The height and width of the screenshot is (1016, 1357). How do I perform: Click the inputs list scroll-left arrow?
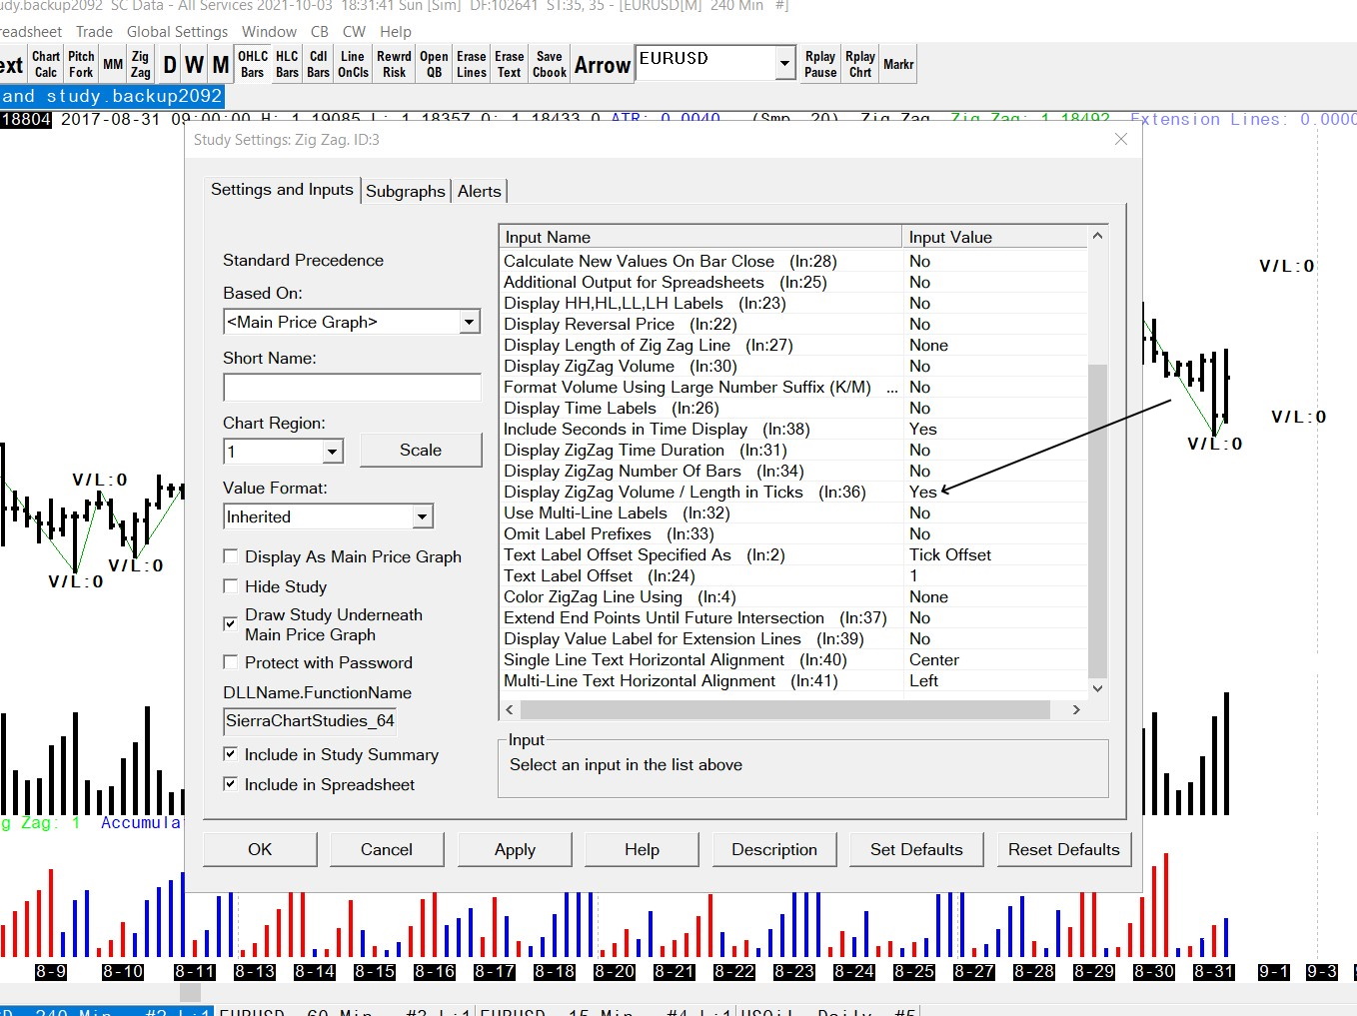(x=510, y=709)
